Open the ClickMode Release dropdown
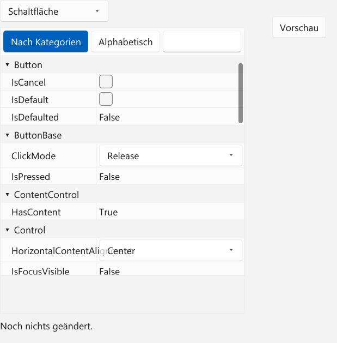 pos(171,155)
